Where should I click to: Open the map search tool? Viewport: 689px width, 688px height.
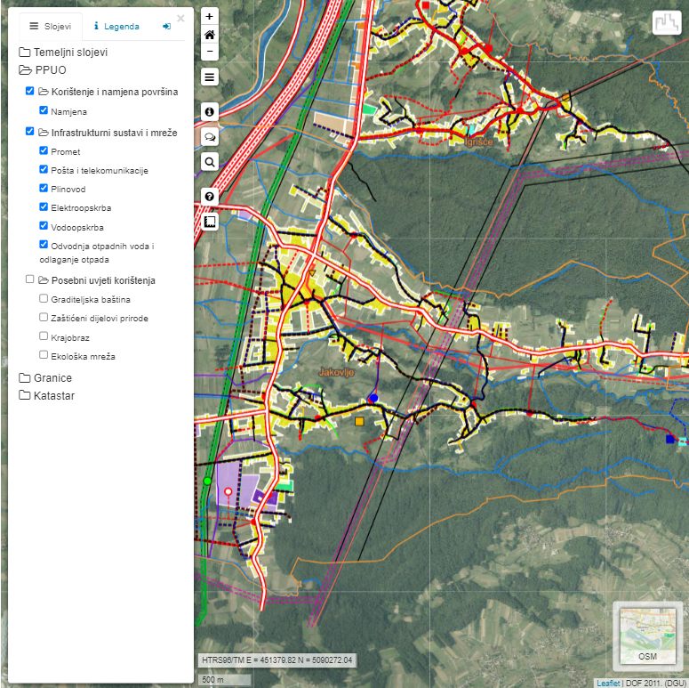click(x=209, y=161)
